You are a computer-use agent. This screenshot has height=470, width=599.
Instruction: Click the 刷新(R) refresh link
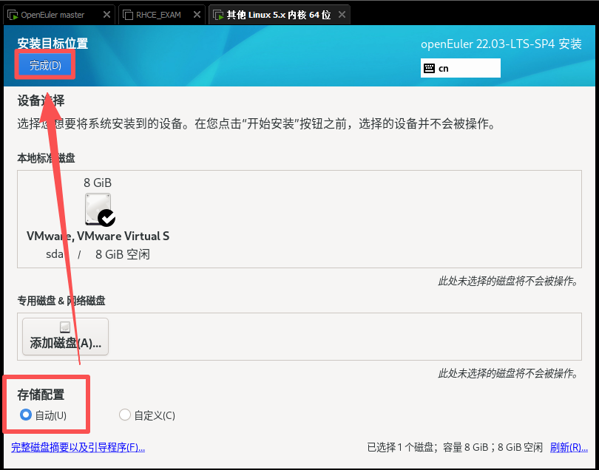[x=569, y=447]
